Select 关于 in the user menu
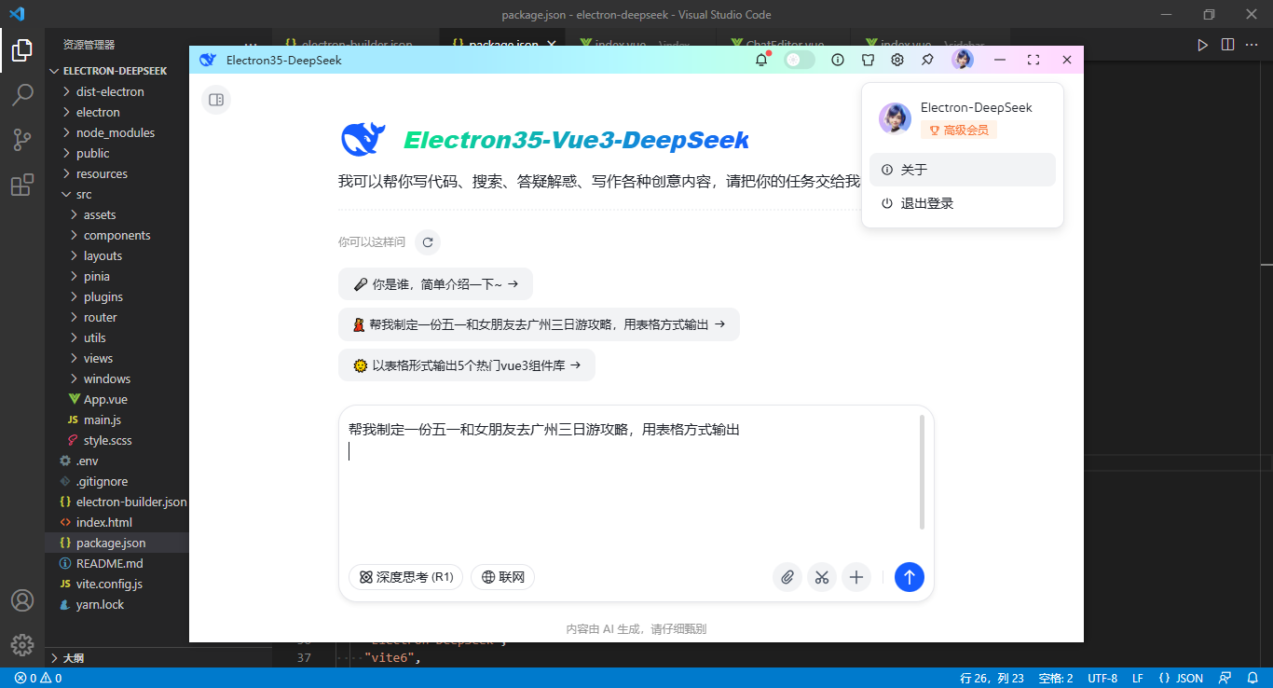1273x688 pixels. click(963, 170)
